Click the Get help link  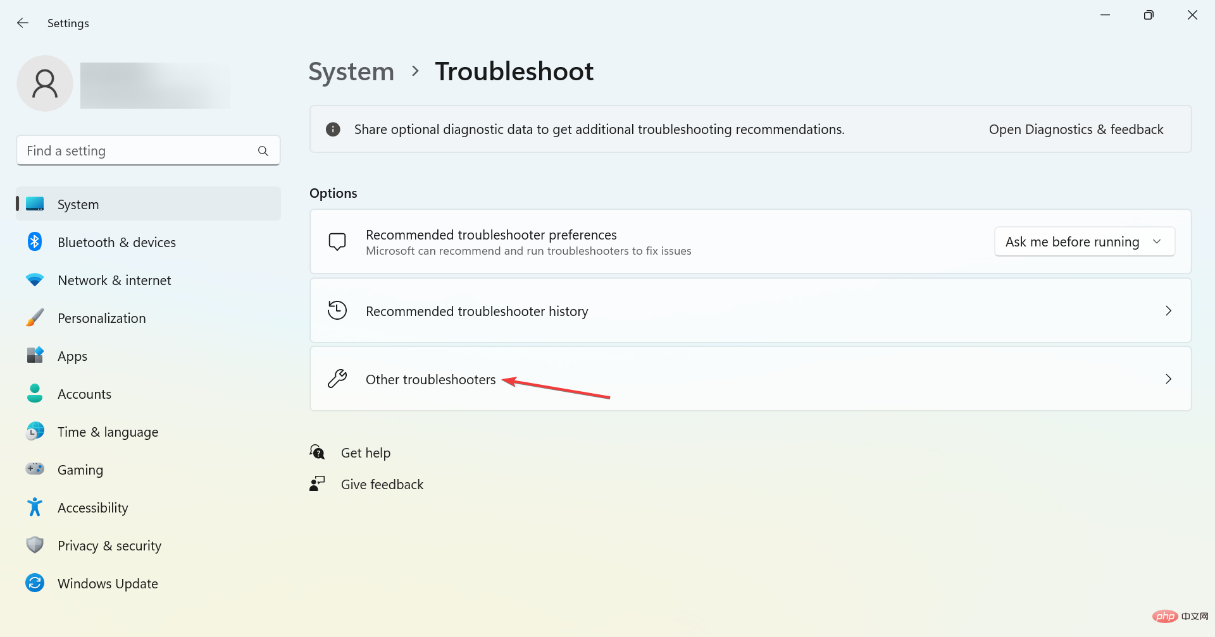(x=365, y=453)
